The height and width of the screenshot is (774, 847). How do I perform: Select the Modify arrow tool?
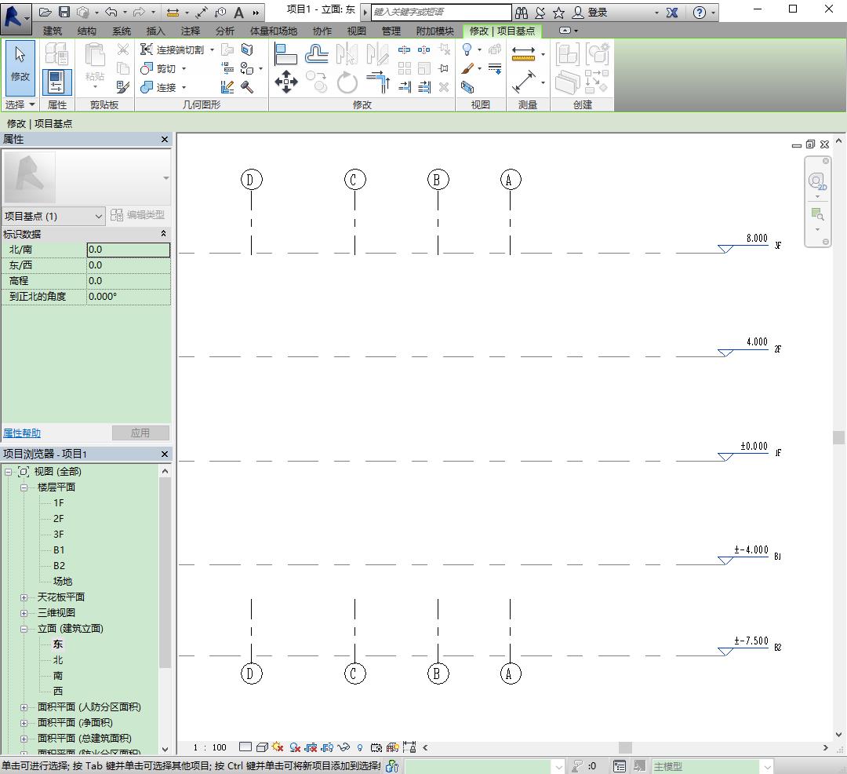click(20, 67)
